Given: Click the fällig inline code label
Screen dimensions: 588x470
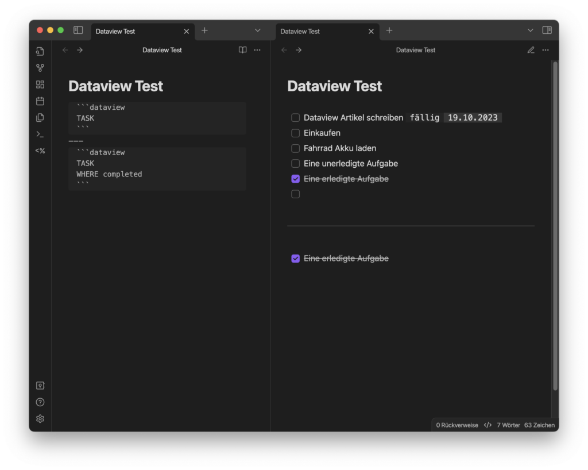Looking at the screenshot, I should (424, 118).
